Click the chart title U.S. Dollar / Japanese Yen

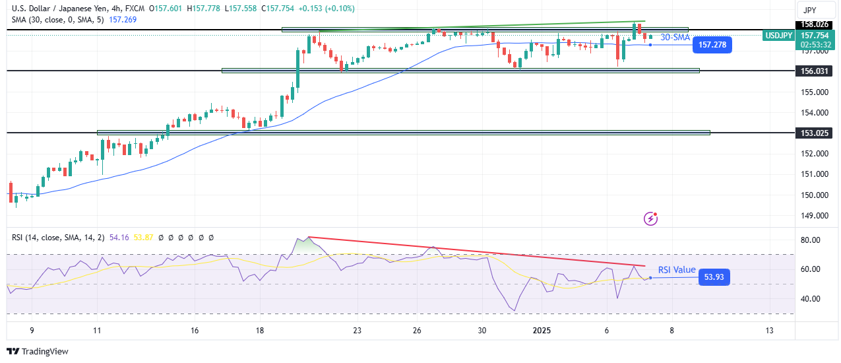coord(58,8)
